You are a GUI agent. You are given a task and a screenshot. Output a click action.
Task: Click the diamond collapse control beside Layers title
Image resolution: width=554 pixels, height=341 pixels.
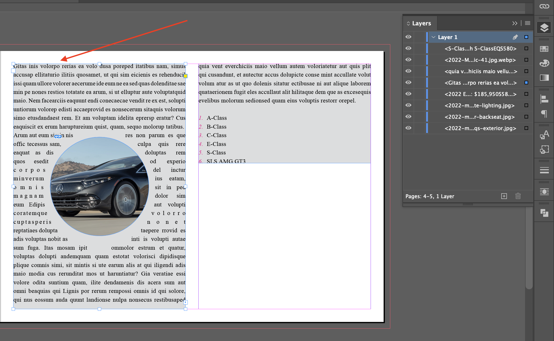[x=409, y=23]
